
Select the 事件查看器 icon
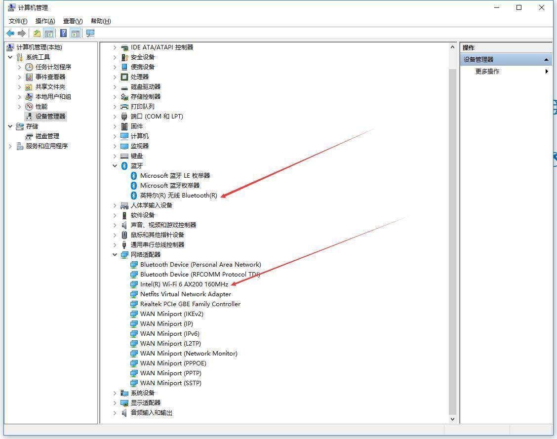tap(29, 77)
